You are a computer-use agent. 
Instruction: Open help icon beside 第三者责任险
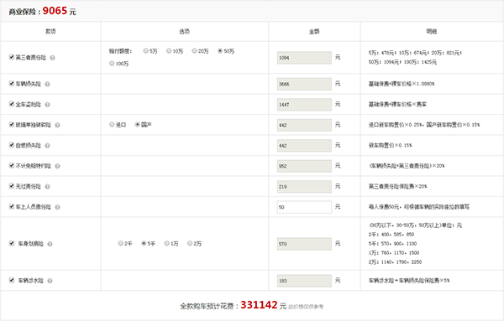(52, 58)
